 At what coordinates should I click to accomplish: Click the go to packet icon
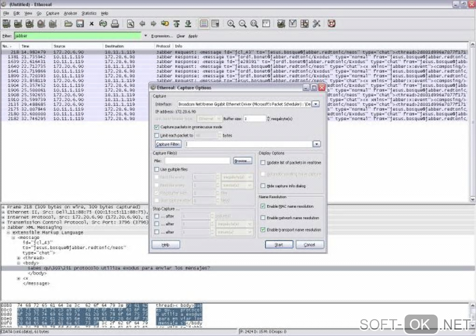(x=165, y=24)
